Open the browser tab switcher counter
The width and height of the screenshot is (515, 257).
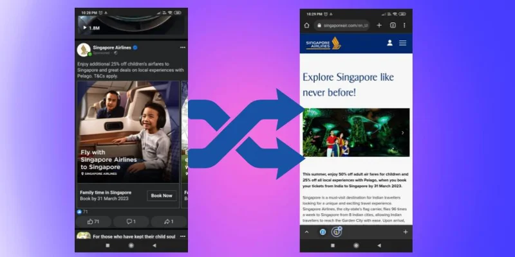(392, 25)
